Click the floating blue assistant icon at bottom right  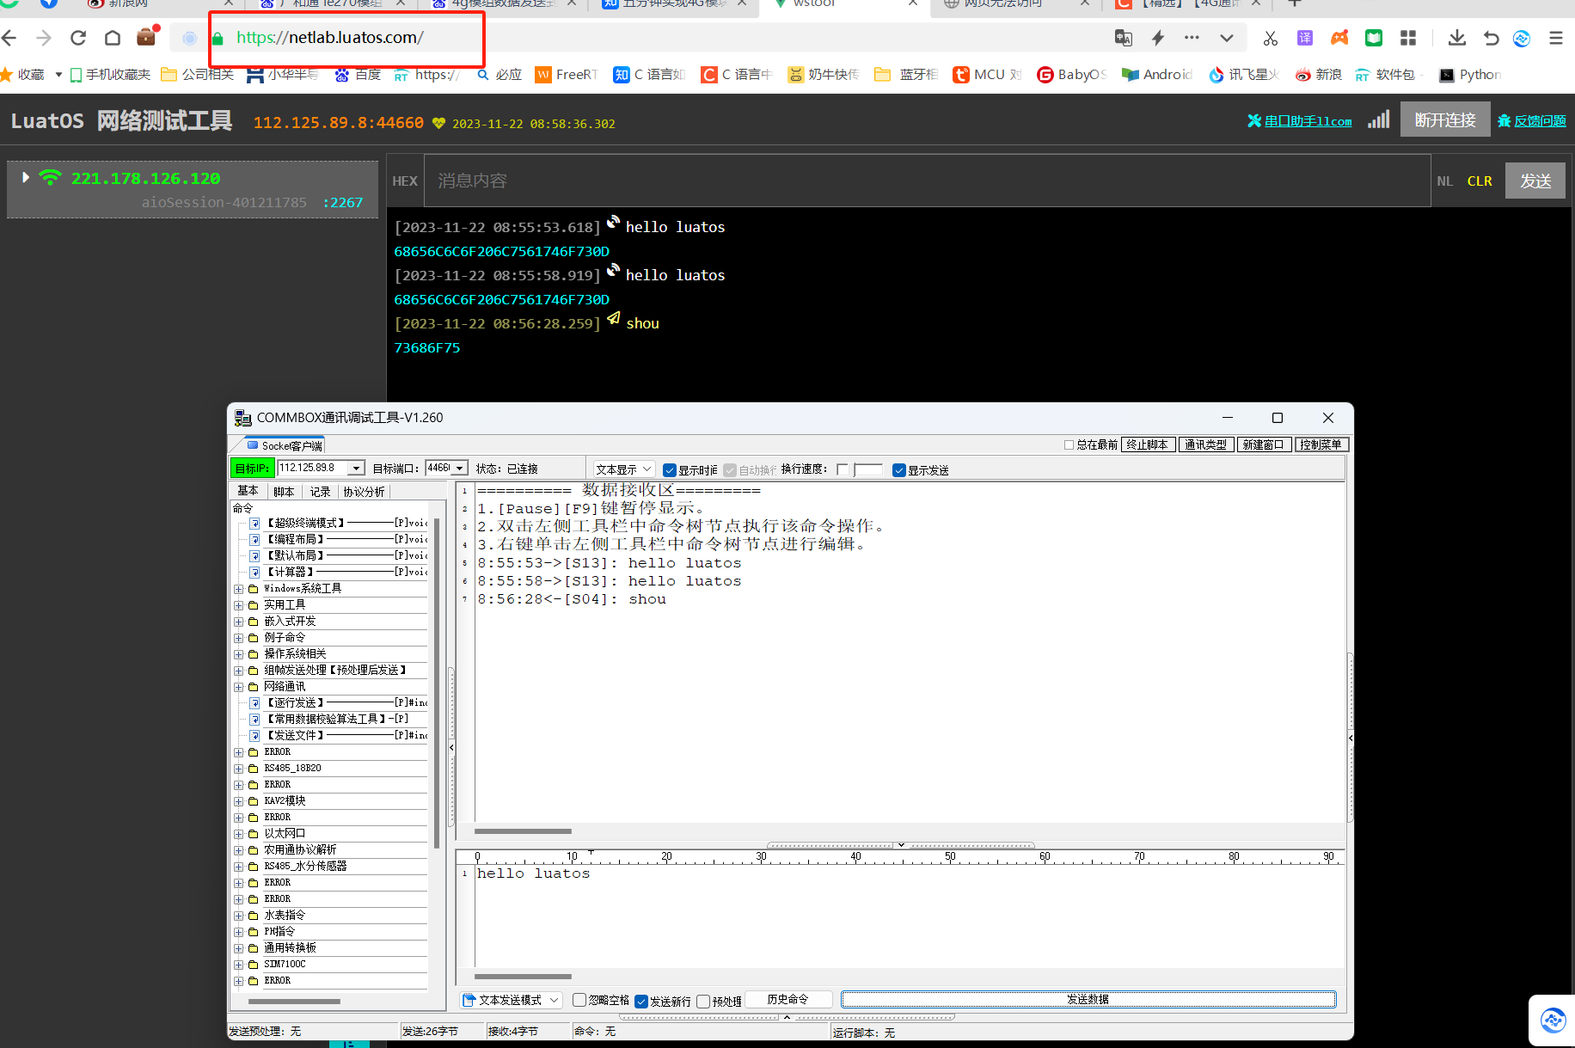1553,1020
